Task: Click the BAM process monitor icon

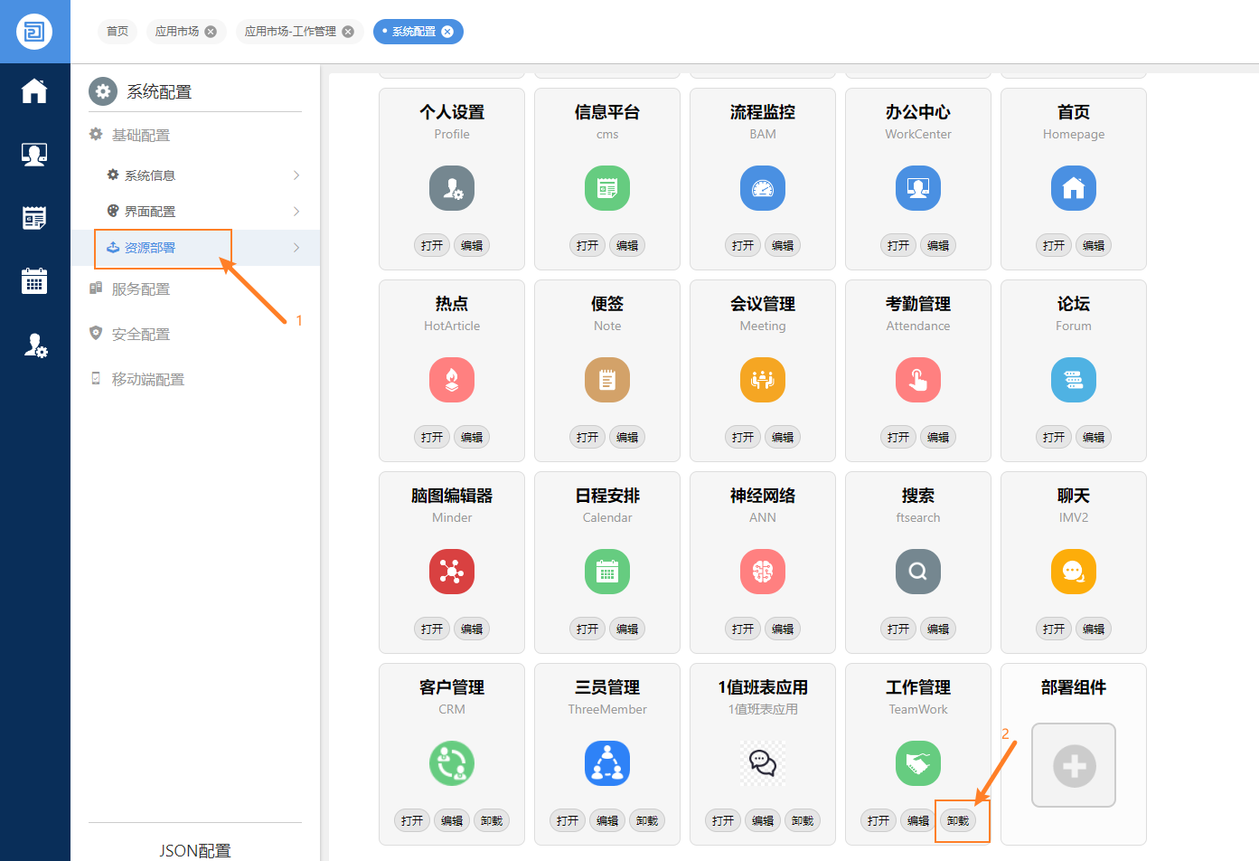Action: coord(762,188)
